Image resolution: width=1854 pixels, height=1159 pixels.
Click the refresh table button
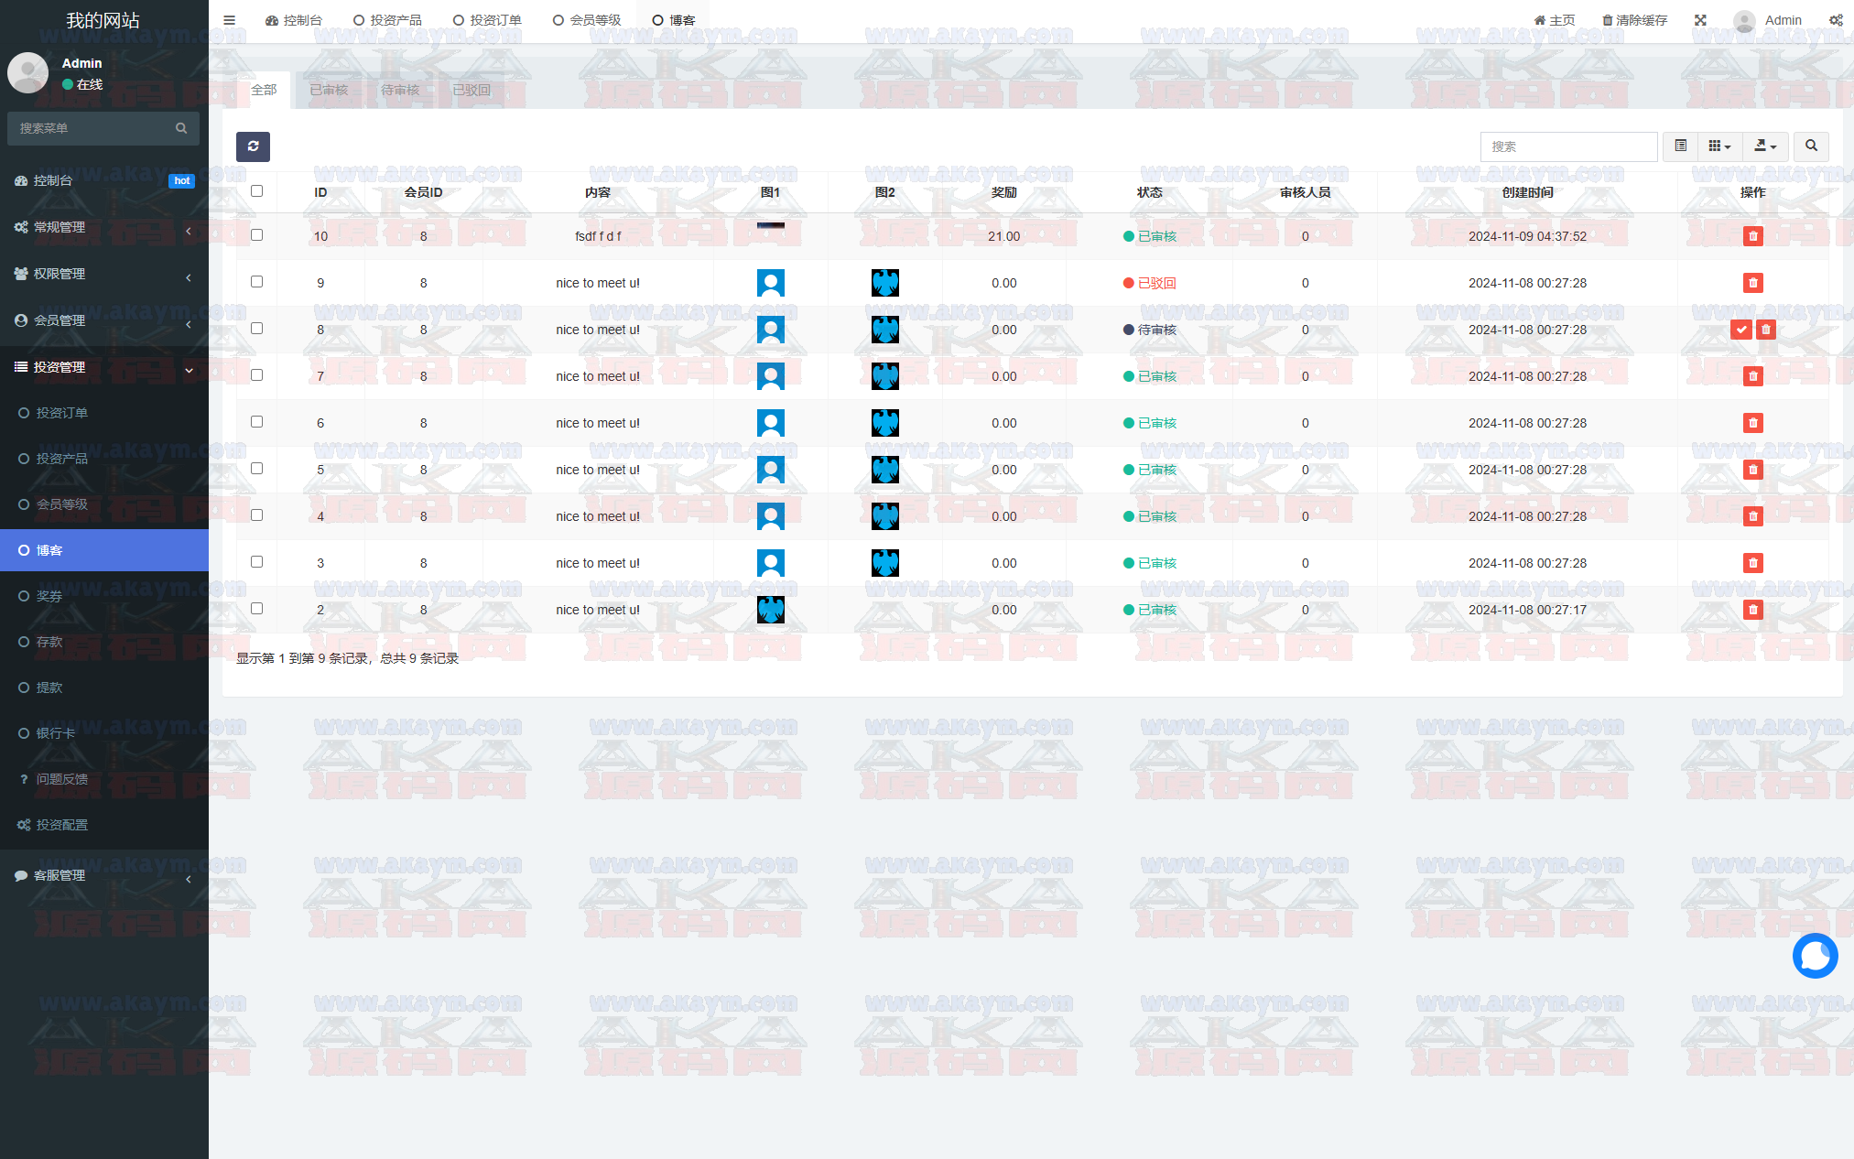[x=253, y=146]
